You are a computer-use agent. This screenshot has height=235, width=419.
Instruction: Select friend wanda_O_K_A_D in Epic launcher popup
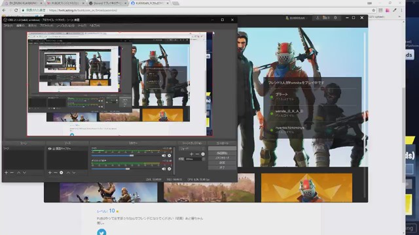click(x=312, y=113)
